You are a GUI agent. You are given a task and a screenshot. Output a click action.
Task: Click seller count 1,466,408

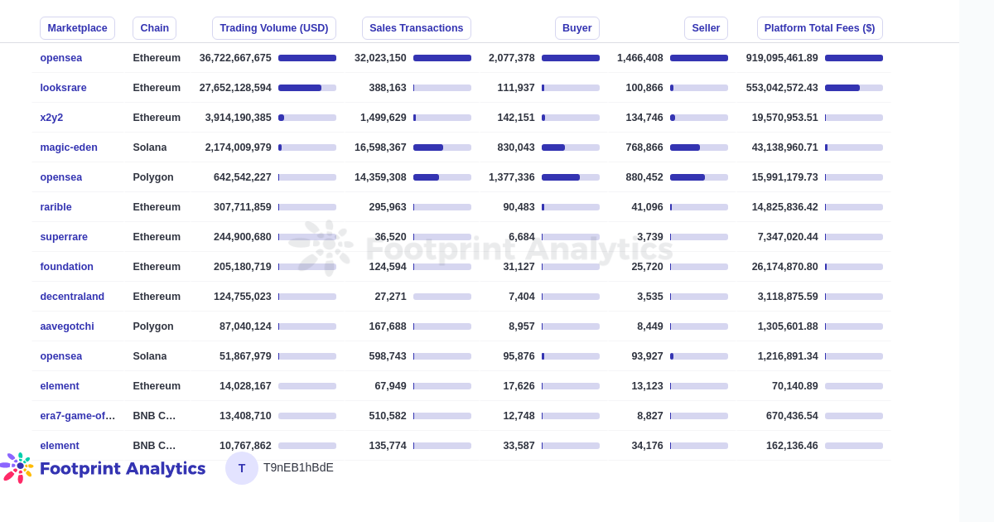(640, 58)
